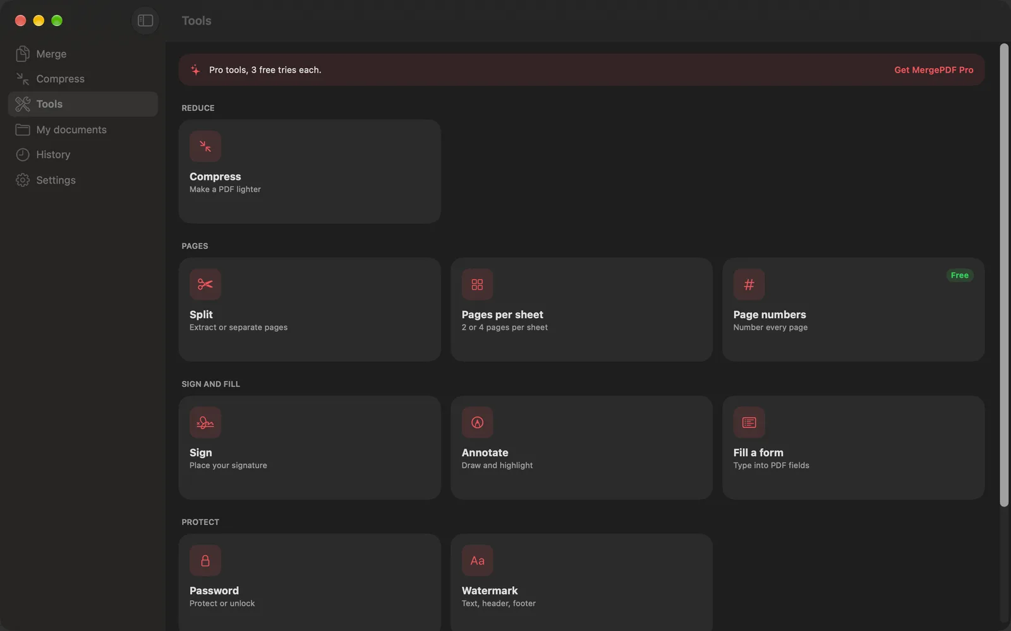Click the sparkle icon in Pro banner
The width and height of the screenshot is (1011, 631).
point(195,70)
